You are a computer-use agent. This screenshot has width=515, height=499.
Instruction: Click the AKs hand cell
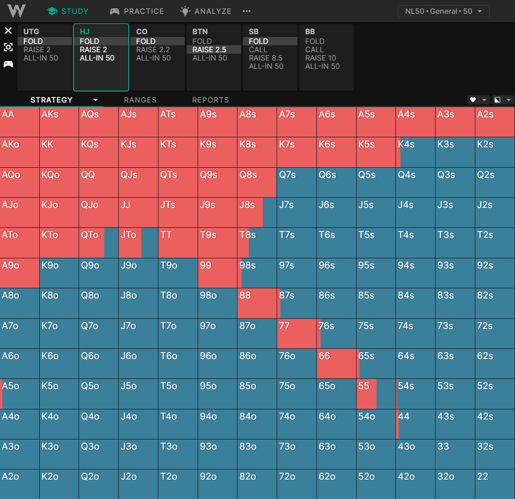(x=59, y=122)
